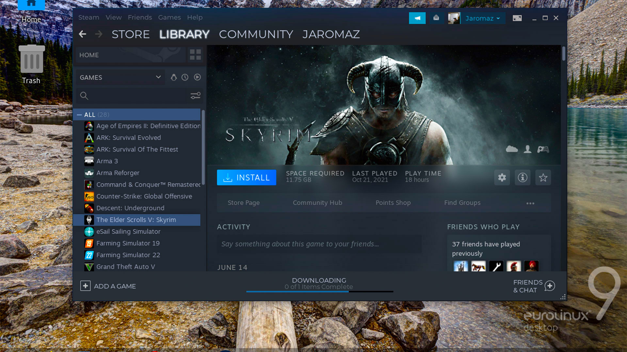Open the Home desktop folder icon
The height and width of the screenshot is (352, 627).
[x=31, y=11]
